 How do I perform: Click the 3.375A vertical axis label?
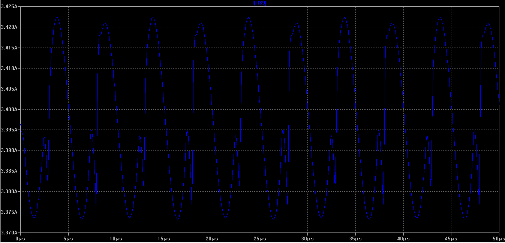(x=9, y=212)
